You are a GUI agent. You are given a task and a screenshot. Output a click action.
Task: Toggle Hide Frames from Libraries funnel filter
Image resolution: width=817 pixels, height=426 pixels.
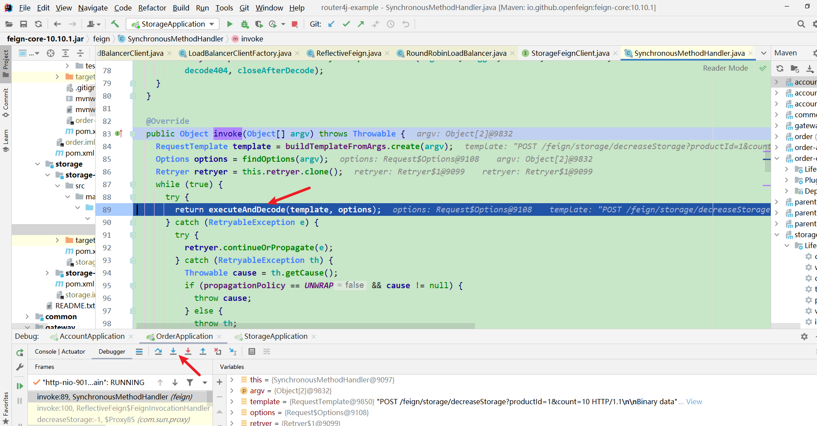tap(189, 382)
